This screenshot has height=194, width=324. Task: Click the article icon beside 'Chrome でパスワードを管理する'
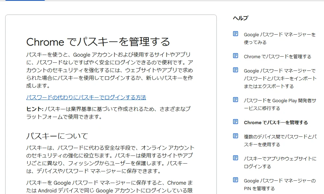tap(236, 56)
